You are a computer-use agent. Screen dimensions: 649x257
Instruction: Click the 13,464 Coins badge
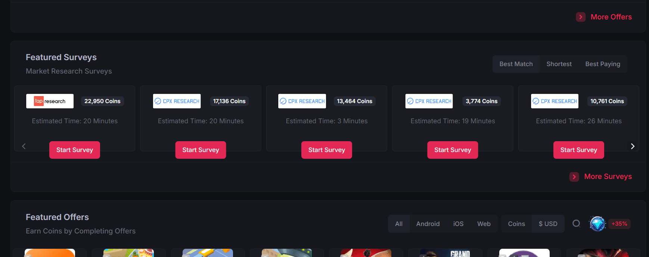[x=355, y=101]
